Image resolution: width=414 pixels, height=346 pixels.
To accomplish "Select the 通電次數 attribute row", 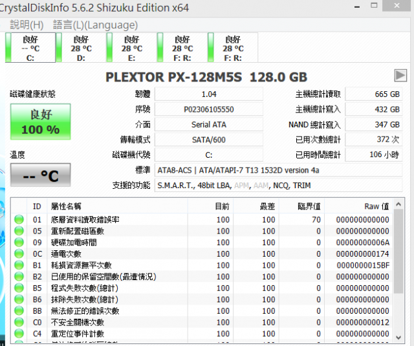I will (x=202, y=254).
